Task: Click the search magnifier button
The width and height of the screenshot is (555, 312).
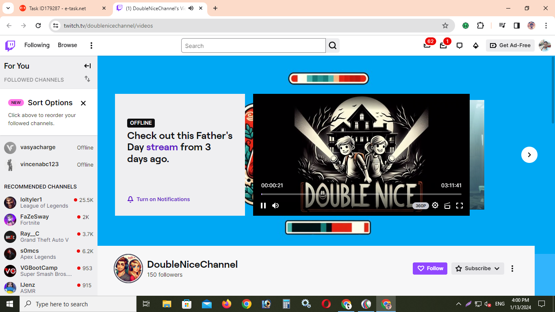Action: 333,45
